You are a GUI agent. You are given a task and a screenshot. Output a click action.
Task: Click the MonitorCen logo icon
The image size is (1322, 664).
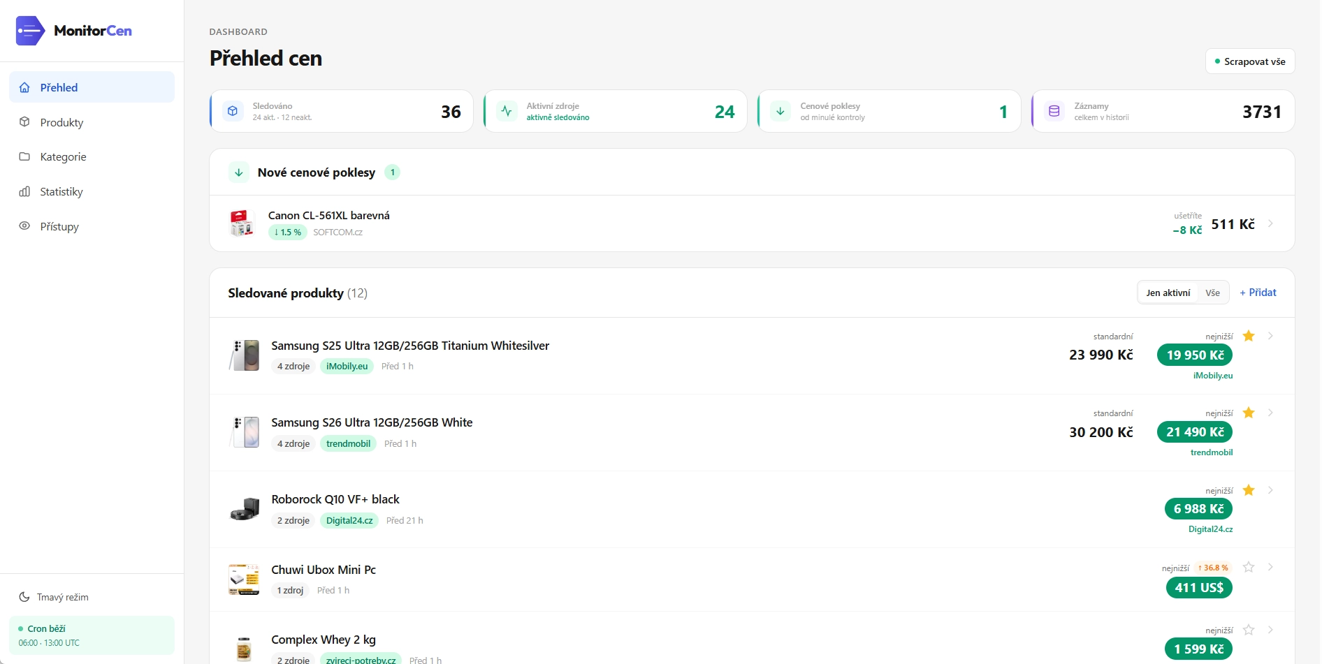pos(30,31)
